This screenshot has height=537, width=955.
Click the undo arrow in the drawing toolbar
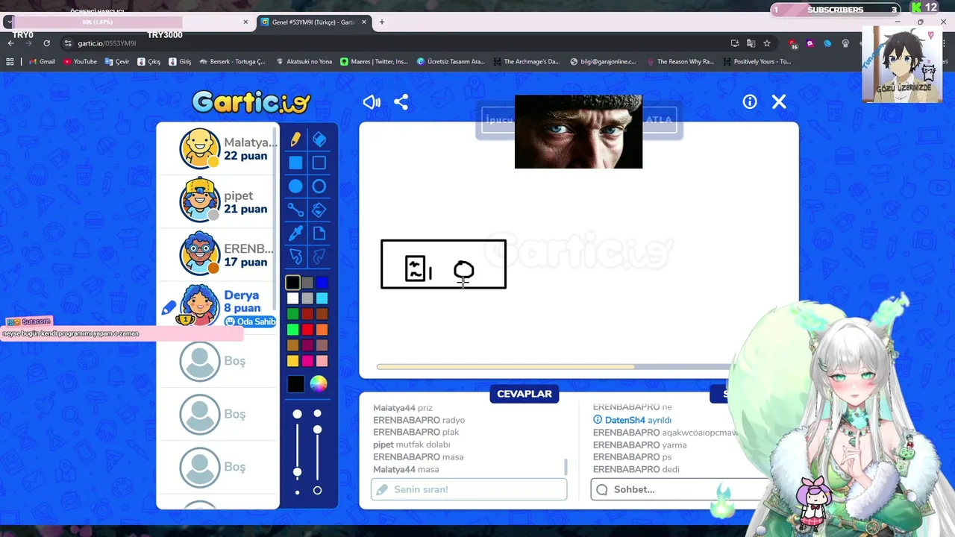(295, 257)
